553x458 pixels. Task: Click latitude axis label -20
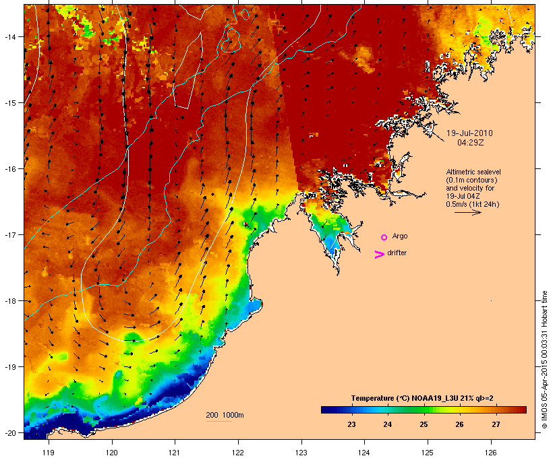10,432
